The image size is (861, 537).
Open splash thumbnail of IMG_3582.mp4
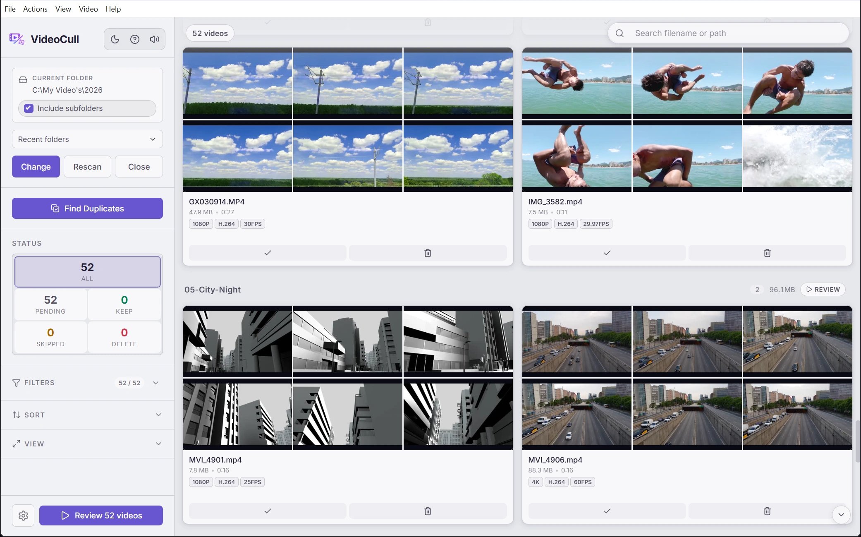click(797, 156)
